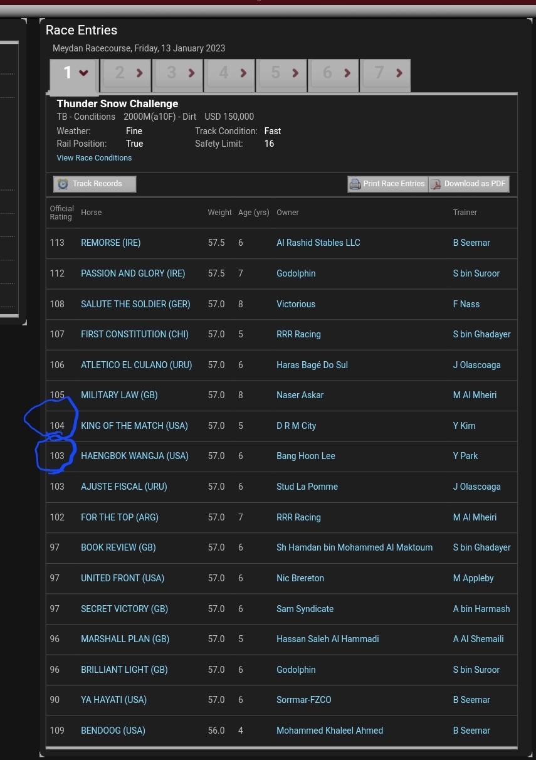536x760 pixels.
Task: Click the Weight column header
Action: pyautogui.click(x=220, y=213)
